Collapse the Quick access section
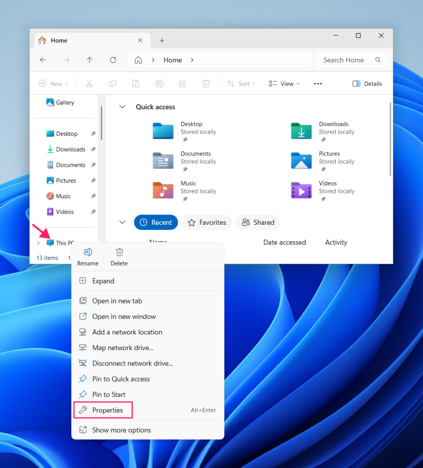The image size is (423, 468). click(x=122, y=107)
